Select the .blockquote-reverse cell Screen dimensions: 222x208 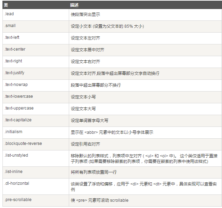(x=36, y=145)
